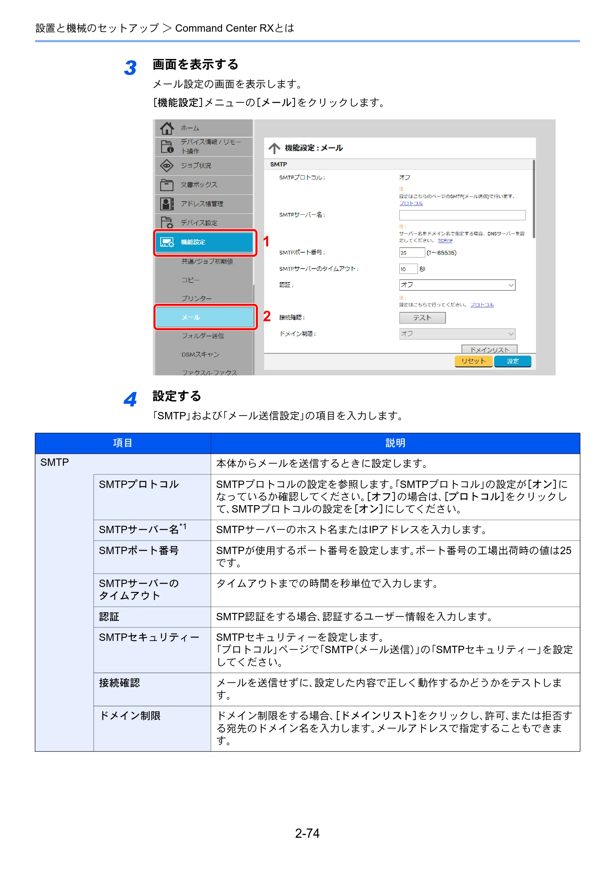Click the blue 設定 button
The image size is (615, 871).
coord(512,361)
